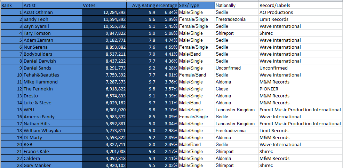
Task: Select the votes value 11,594,392
Action: point(104,19)
